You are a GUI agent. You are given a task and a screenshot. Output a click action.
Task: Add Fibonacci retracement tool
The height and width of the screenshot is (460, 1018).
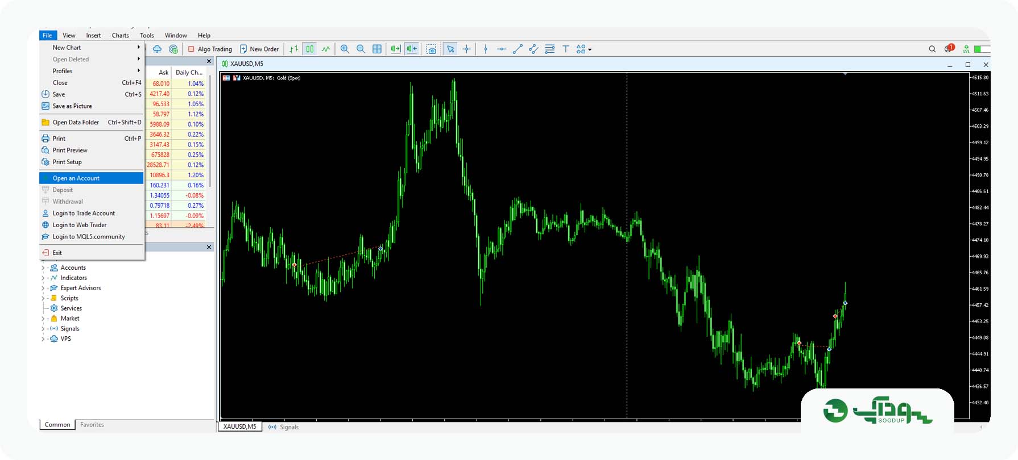pos(549,49)
